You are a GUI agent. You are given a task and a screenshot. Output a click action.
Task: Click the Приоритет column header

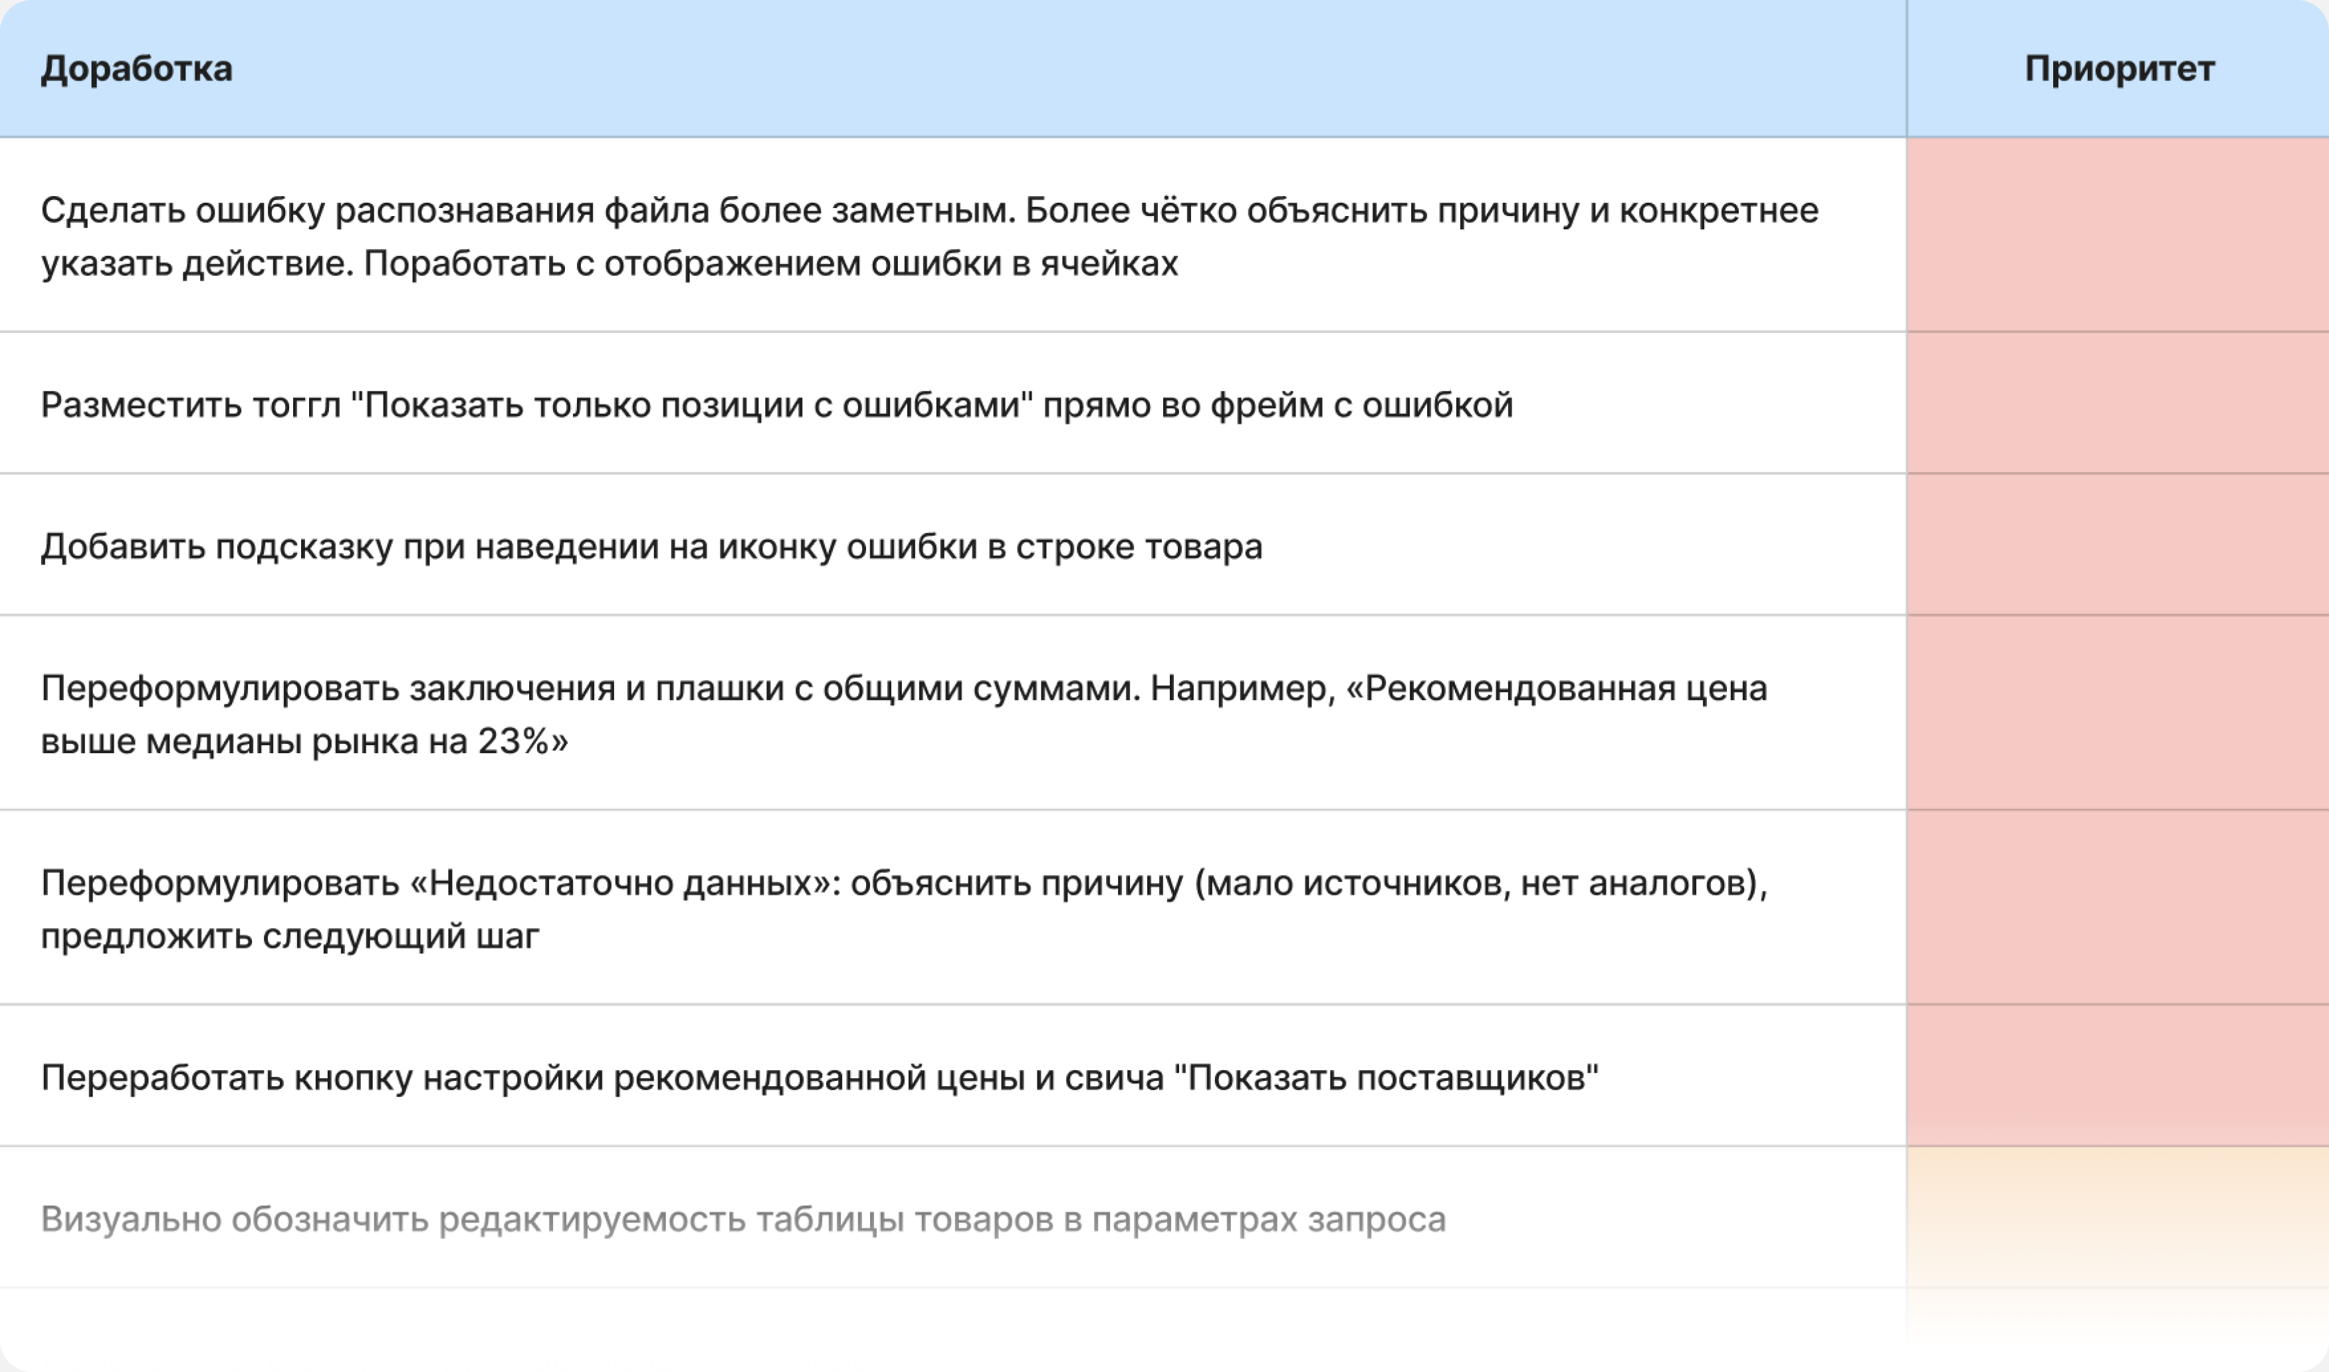point(2118,68)
